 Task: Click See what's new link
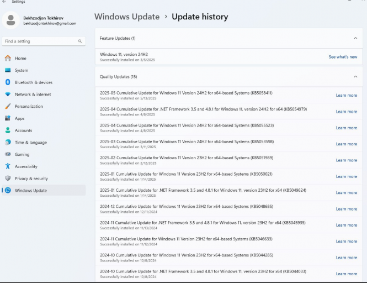(343, 57)
